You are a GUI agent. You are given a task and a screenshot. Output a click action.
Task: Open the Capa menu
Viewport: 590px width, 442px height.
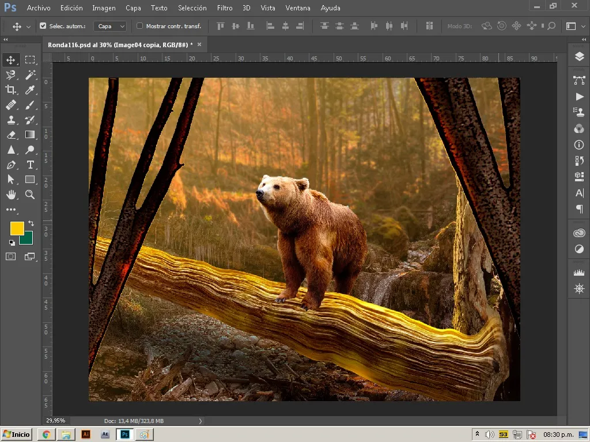click(x=133, y=7)
